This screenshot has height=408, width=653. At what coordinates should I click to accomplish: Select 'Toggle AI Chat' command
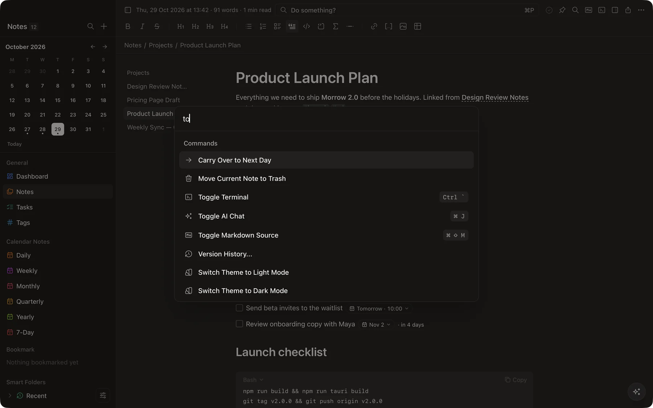pyautogui.click(x=326, y=216)
